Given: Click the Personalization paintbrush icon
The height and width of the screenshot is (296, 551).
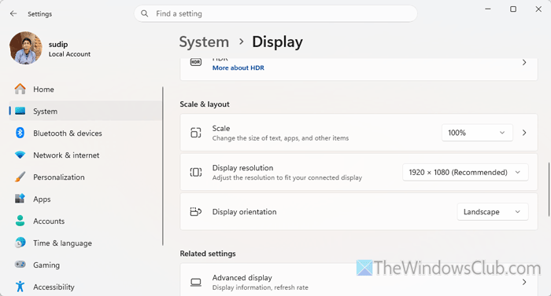Looking at the screenshot, I should coord(20,177).
